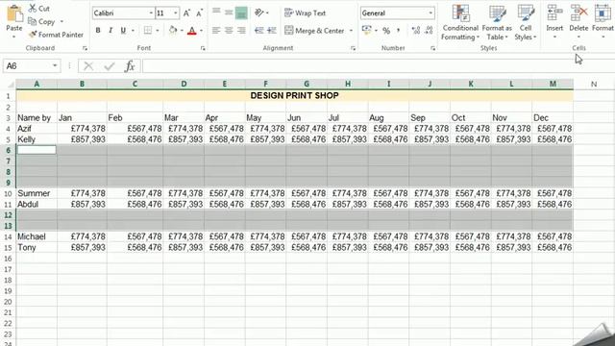This screenshot has height=346, width=615.
Task: Open Format as Table gallery
Action: pos(497,22)
